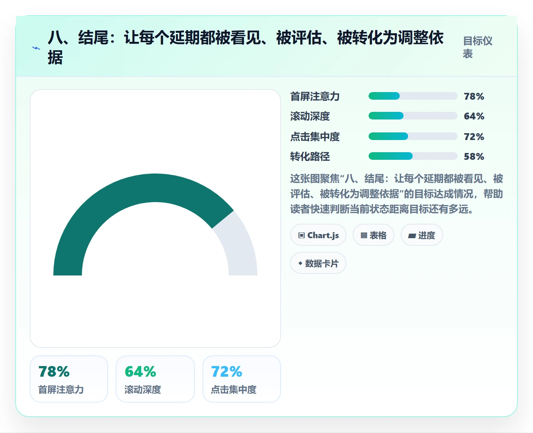Select the 进度 tag chip
Viewport: 533px width, 433px height.
[x=422, y=235]
